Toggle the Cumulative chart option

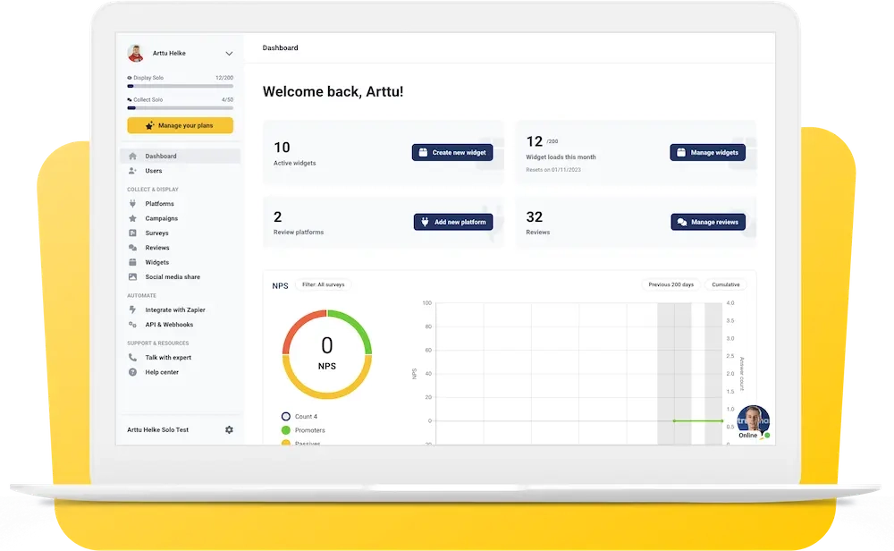coord(725,284)
